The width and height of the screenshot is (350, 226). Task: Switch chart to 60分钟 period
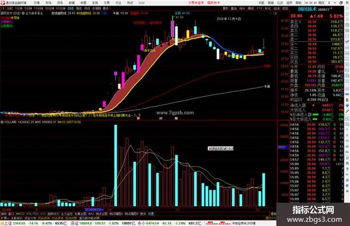tap(61, 9)
